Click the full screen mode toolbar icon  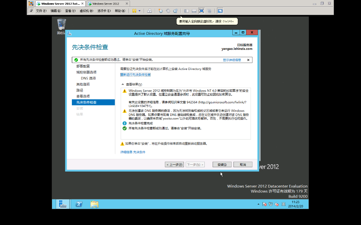202,11
